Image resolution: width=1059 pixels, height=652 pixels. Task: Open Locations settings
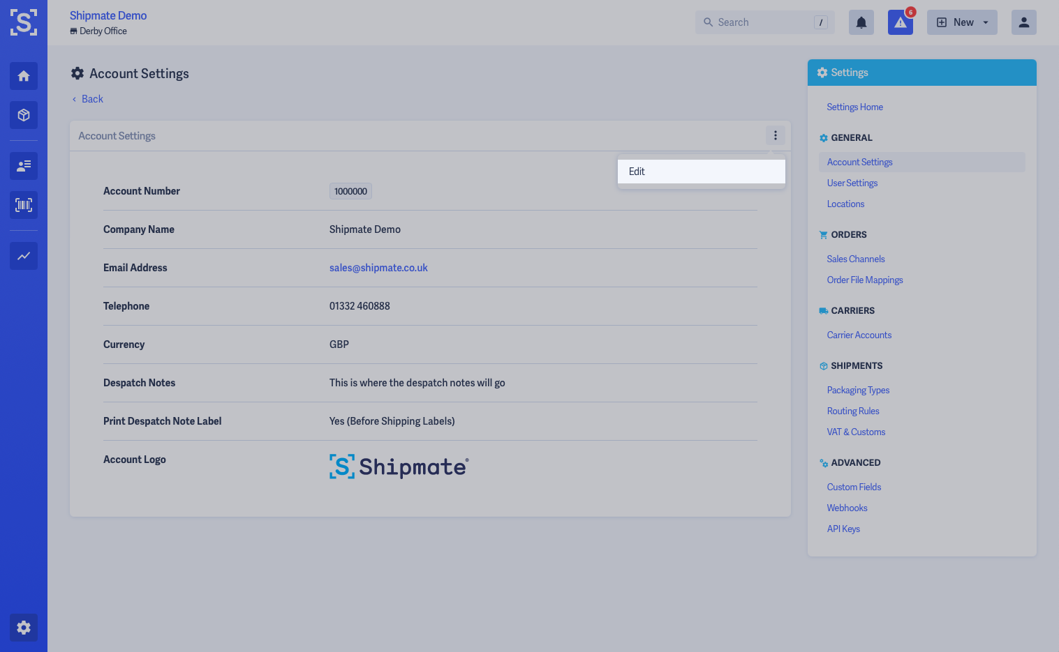click(x=846, y=204)
